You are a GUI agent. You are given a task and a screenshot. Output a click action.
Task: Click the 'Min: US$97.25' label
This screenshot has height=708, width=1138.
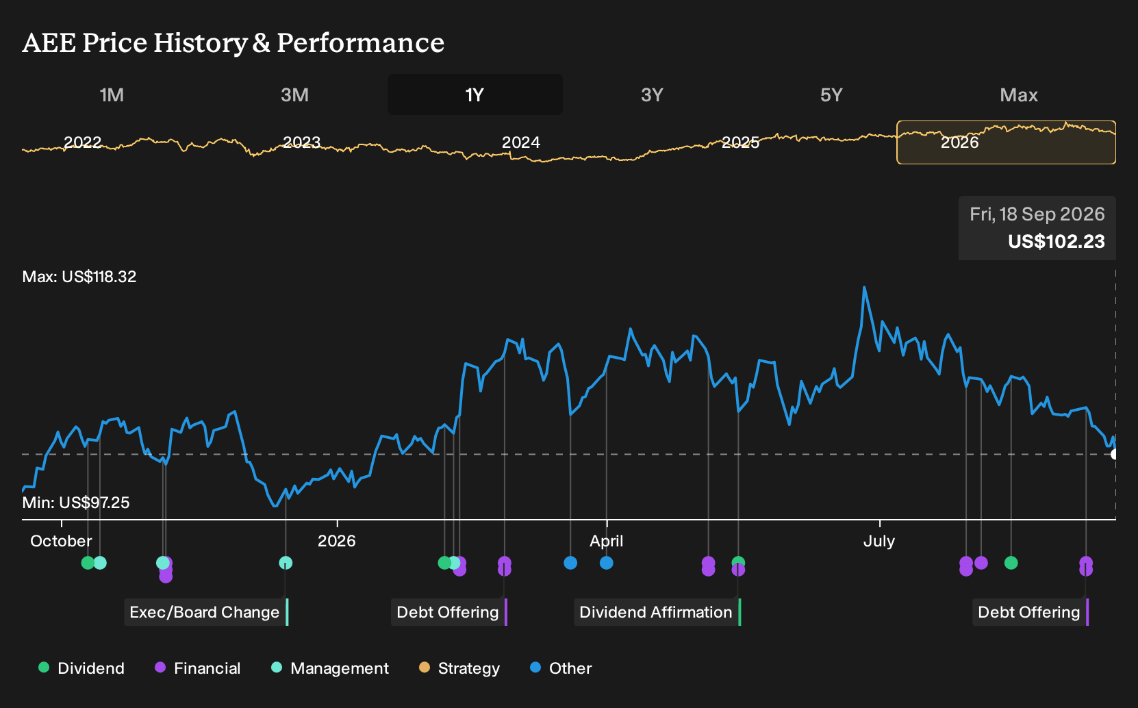point(76,503)
